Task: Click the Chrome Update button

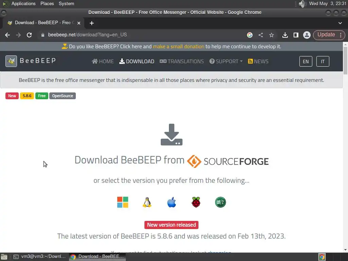Action: pos(326,35)
